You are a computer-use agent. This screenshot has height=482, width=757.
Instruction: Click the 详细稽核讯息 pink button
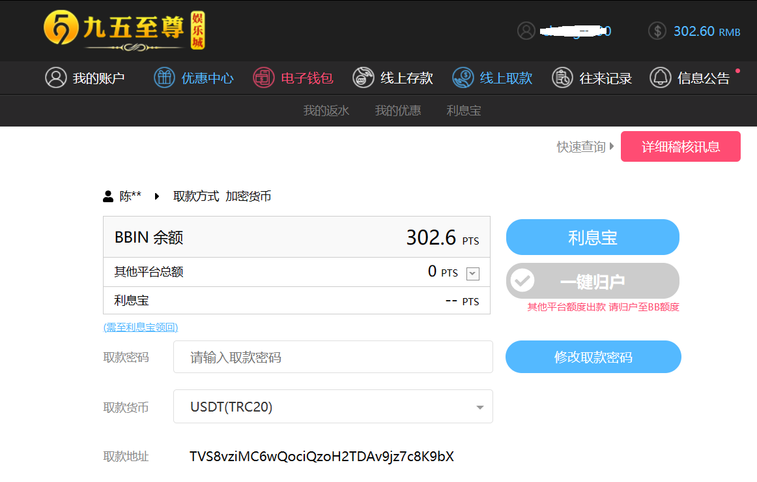point(680,146)
